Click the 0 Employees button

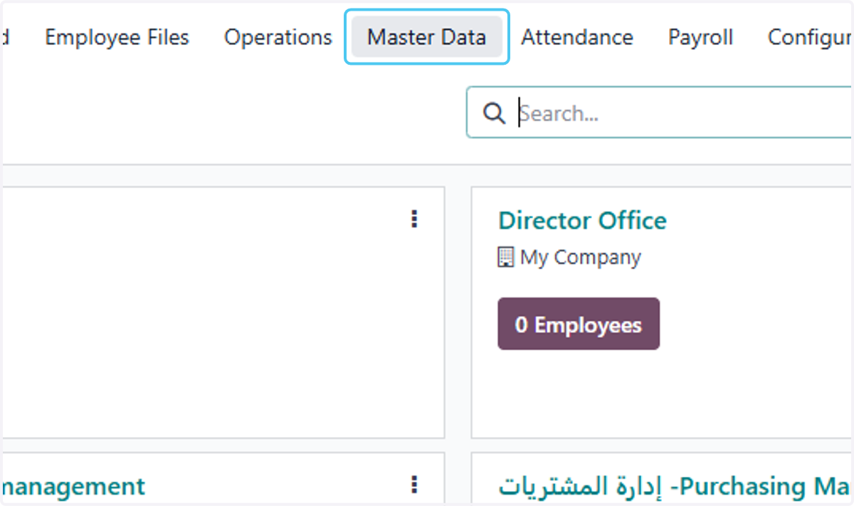coord(579,325)
